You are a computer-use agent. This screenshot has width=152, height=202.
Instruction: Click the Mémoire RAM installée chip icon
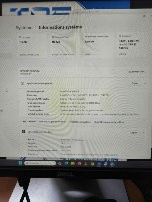pos(86,37)
